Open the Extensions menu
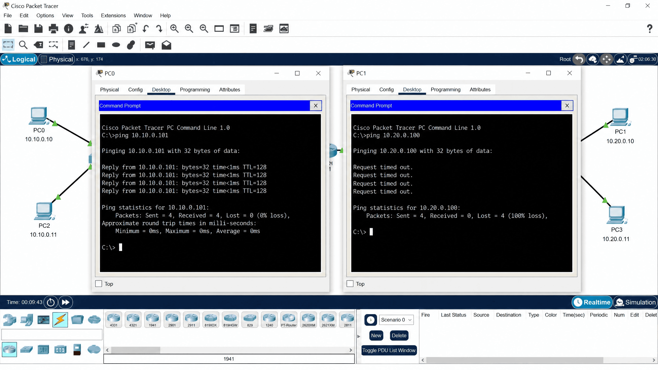Image resolution: width=658 pixels, height=370 pixels. [x=113, y=15]
